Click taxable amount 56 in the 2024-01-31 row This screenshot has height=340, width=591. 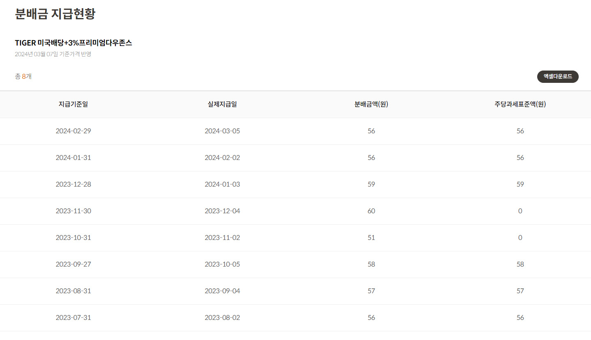click(x=520, y=158)
